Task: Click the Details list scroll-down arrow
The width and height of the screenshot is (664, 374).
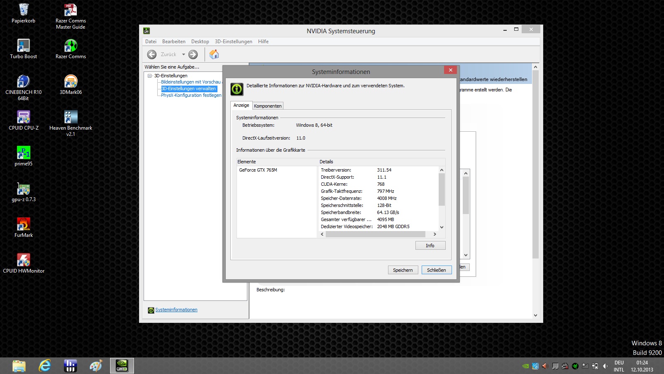Action: 442,227
